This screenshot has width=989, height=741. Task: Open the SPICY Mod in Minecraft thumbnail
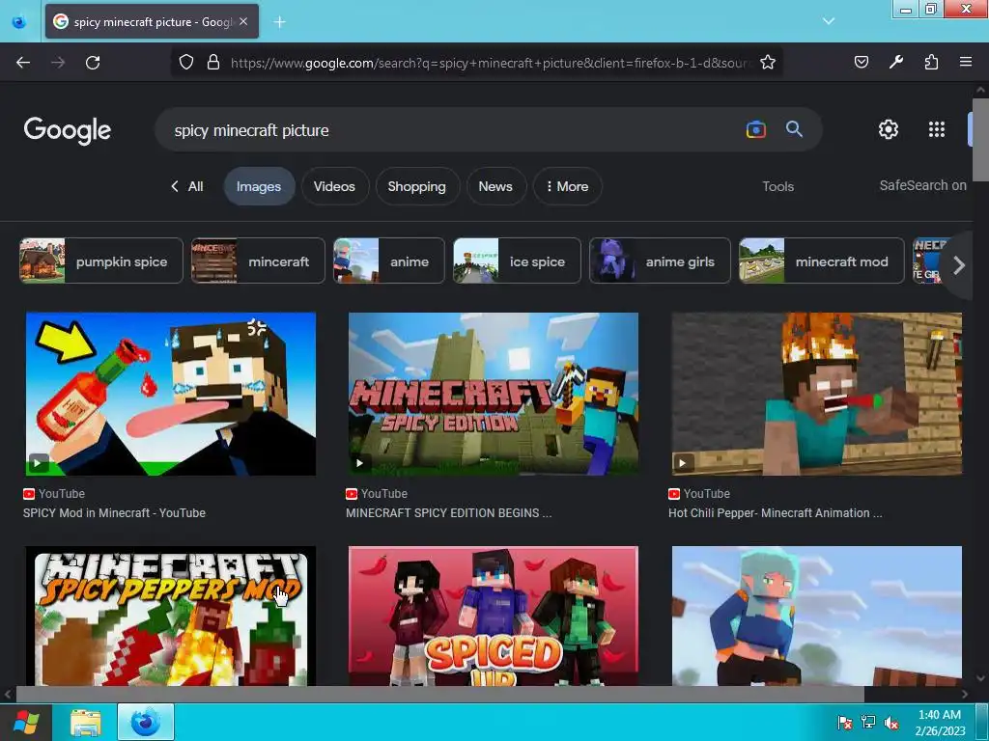[170, 394]
